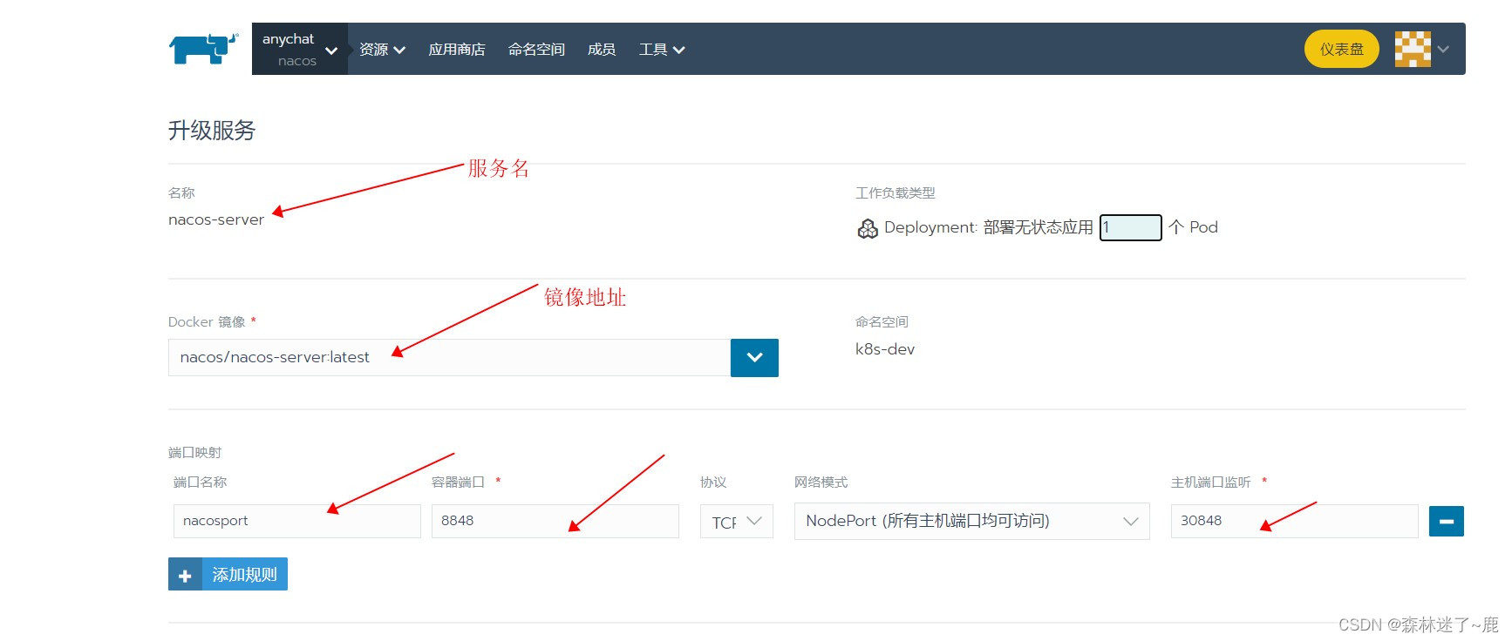Click the 端口映射 section label
Screen dimensions: 1512x641
[x=195, y=453]
